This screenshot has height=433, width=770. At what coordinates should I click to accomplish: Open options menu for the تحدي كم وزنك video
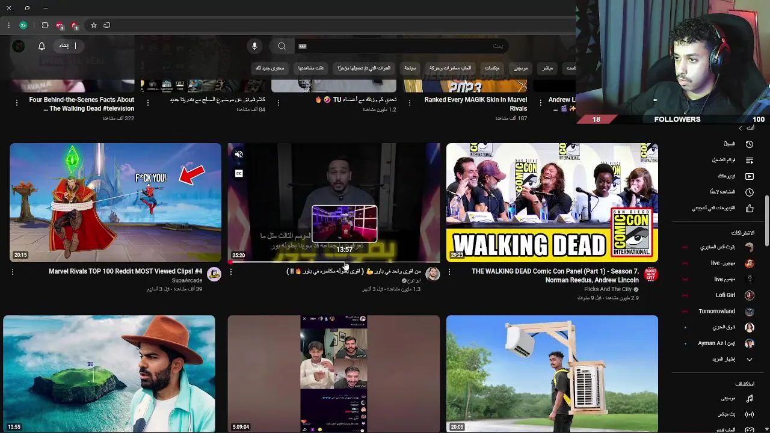pos(279,103)
